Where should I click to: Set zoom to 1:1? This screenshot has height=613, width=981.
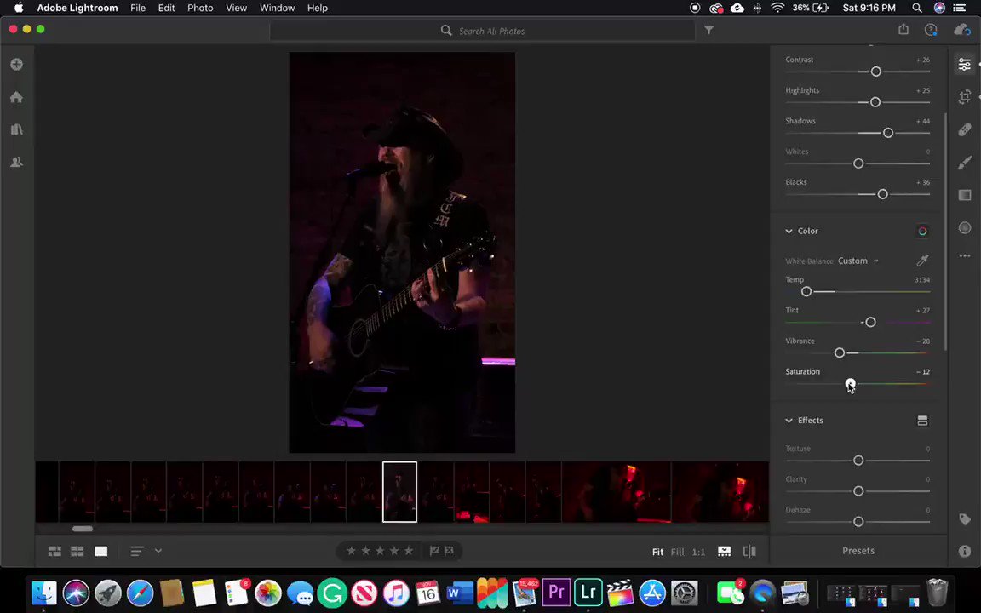[x=698, y=552]
